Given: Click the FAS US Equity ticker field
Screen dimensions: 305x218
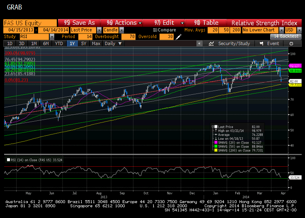Looking at the screenshot, I should pos(30,23).
